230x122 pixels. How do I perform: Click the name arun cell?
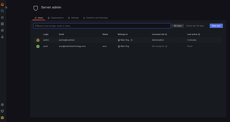pyautogui.click(x=104, y=46)
